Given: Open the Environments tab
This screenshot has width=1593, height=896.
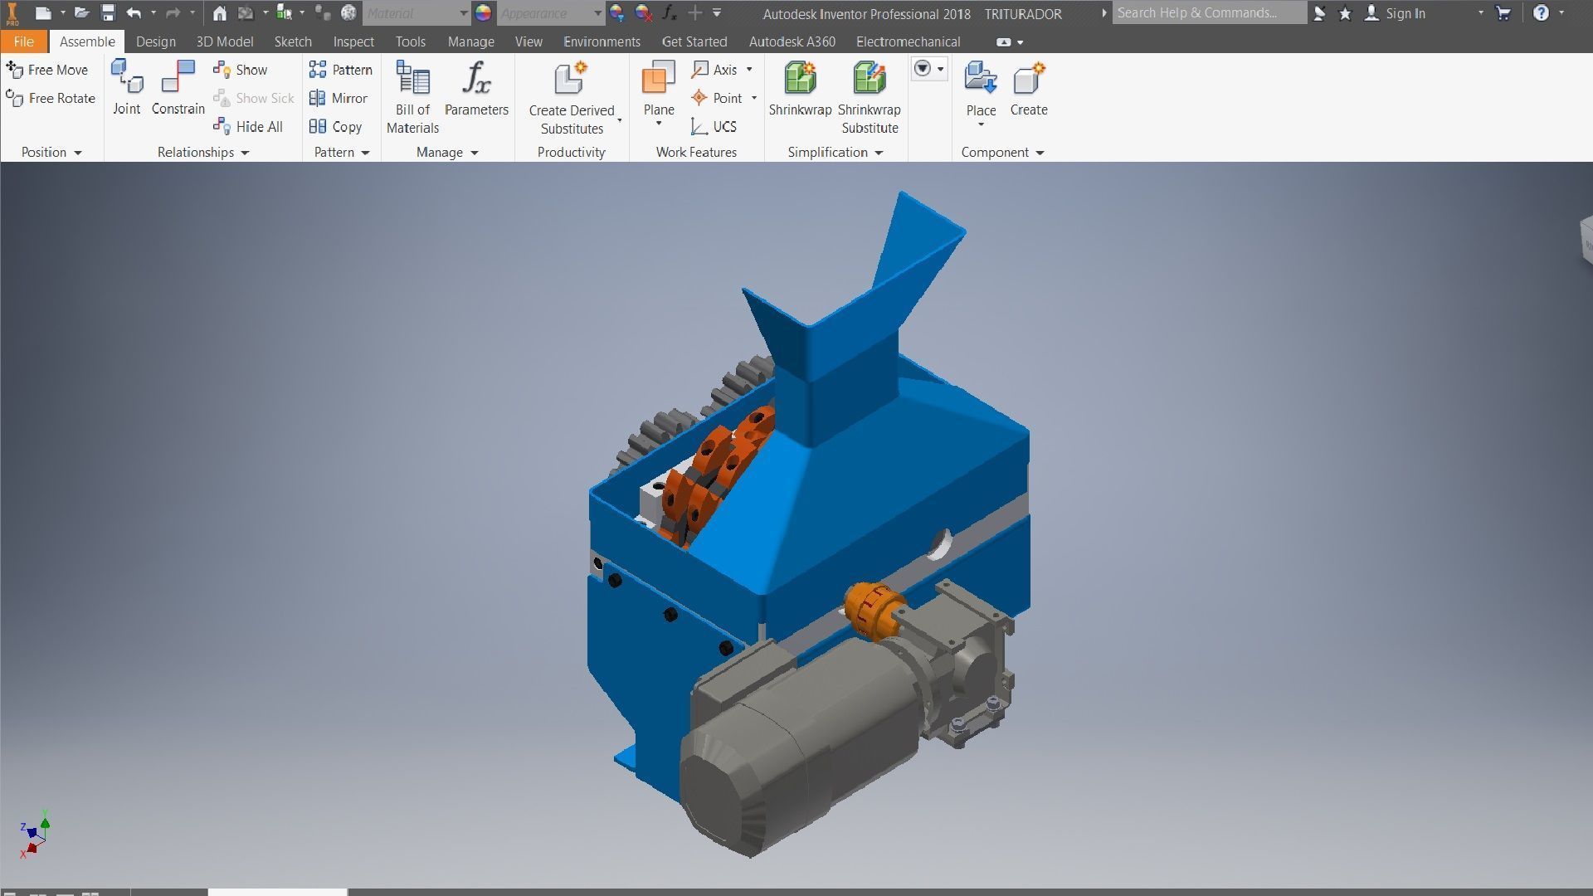Looking at the screenshot, I should click(x=602, y=41).
